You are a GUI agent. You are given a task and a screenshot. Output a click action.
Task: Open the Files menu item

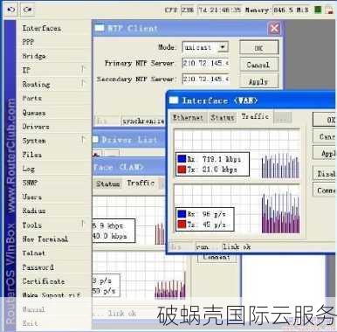tap(32, 155)
